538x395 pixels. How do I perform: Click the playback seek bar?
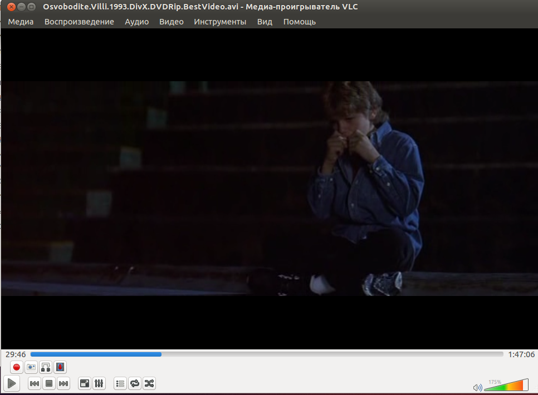click(266, 354)
